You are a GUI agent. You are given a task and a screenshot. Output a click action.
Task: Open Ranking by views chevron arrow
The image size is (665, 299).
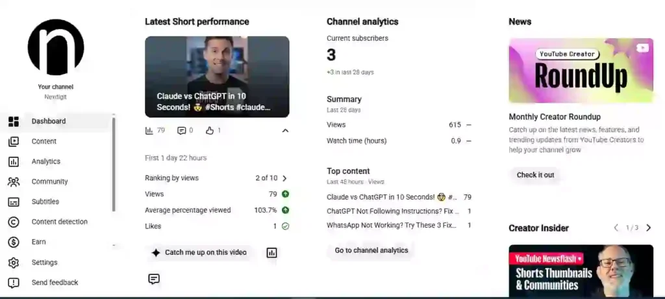284,178
